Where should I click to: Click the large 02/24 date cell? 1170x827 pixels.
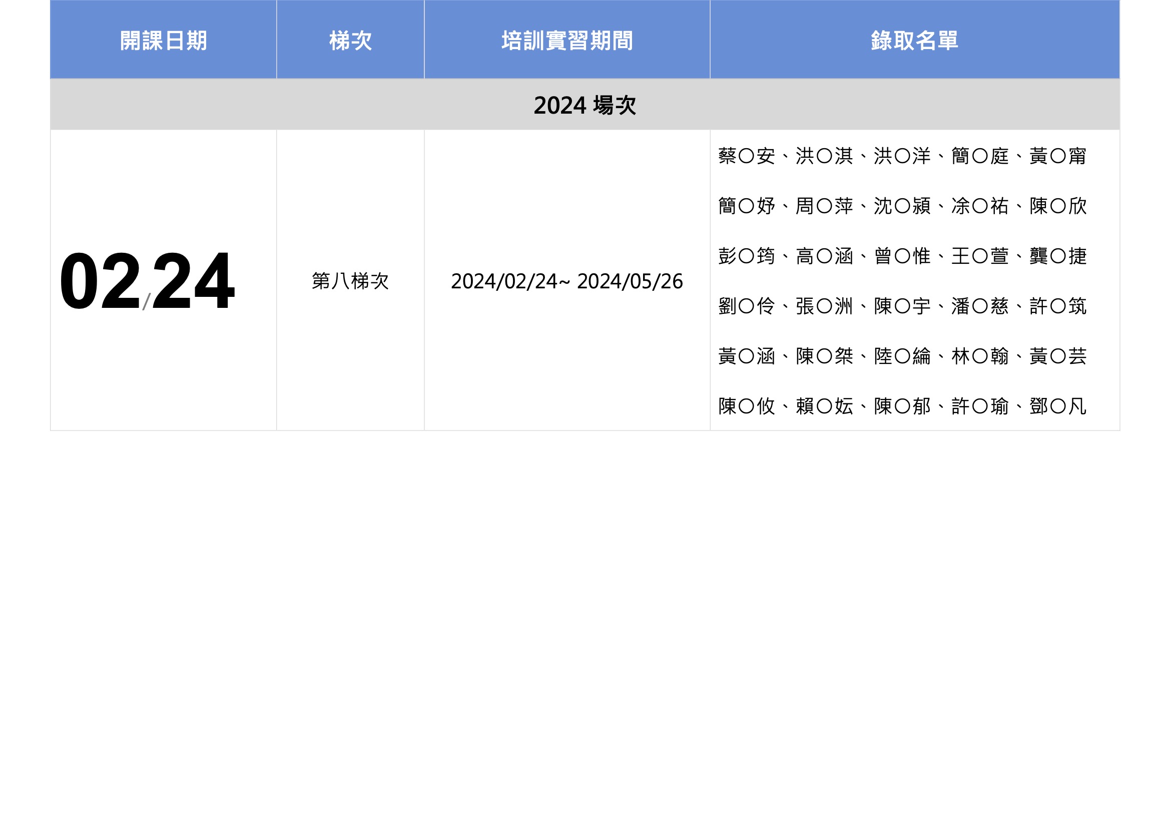(147, 281)
